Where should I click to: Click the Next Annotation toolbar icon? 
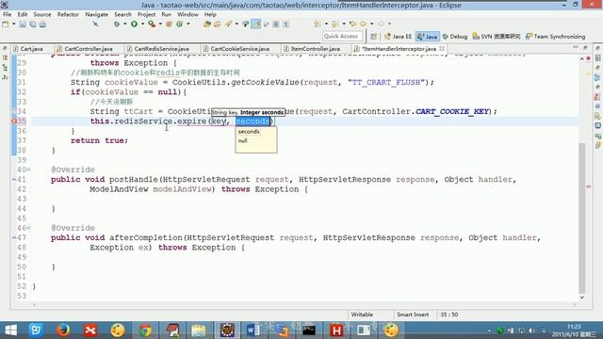317,24
